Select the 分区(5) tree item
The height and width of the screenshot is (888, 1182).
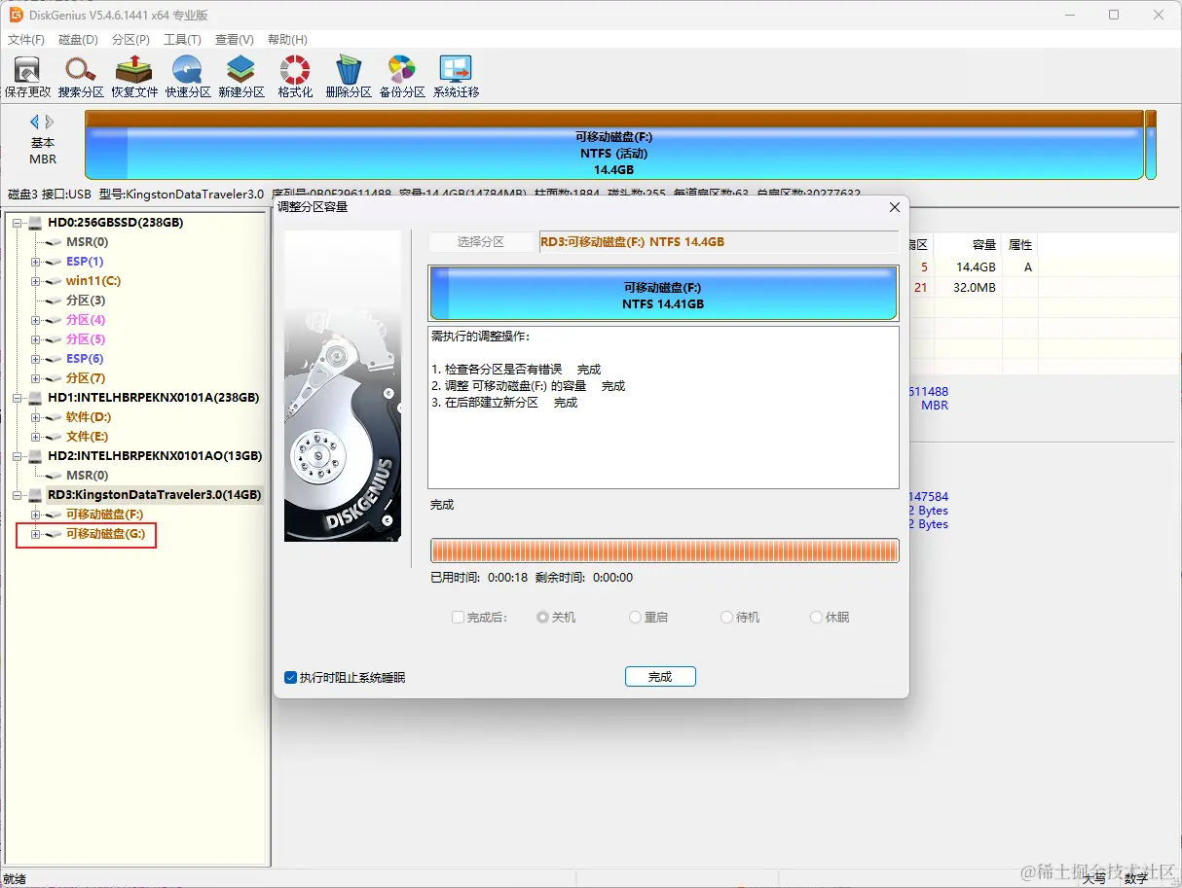click(x=86, y=339)
